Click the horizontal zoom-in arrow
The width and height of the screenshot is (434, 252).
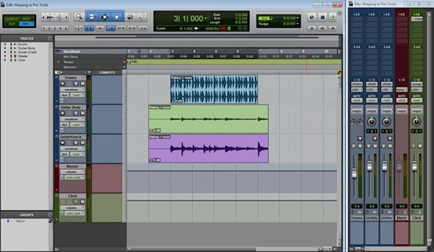click(x=66, y=17)
